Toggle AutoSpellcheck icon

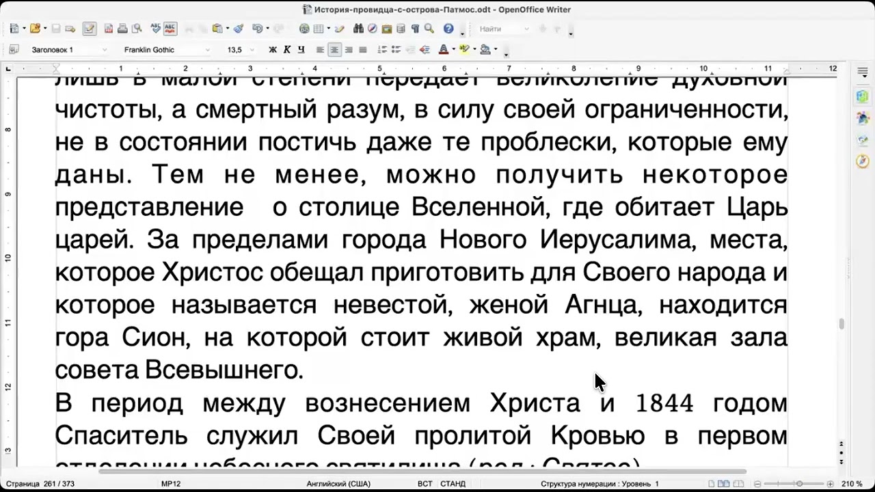(170, 29)
